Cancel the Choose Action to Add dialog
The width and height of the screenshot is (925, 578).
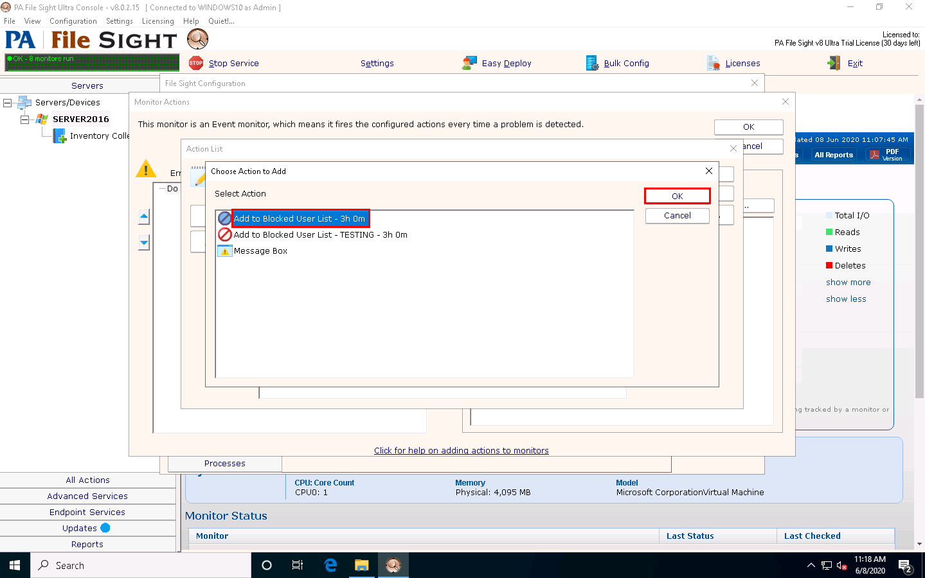(x=678, y=216)
